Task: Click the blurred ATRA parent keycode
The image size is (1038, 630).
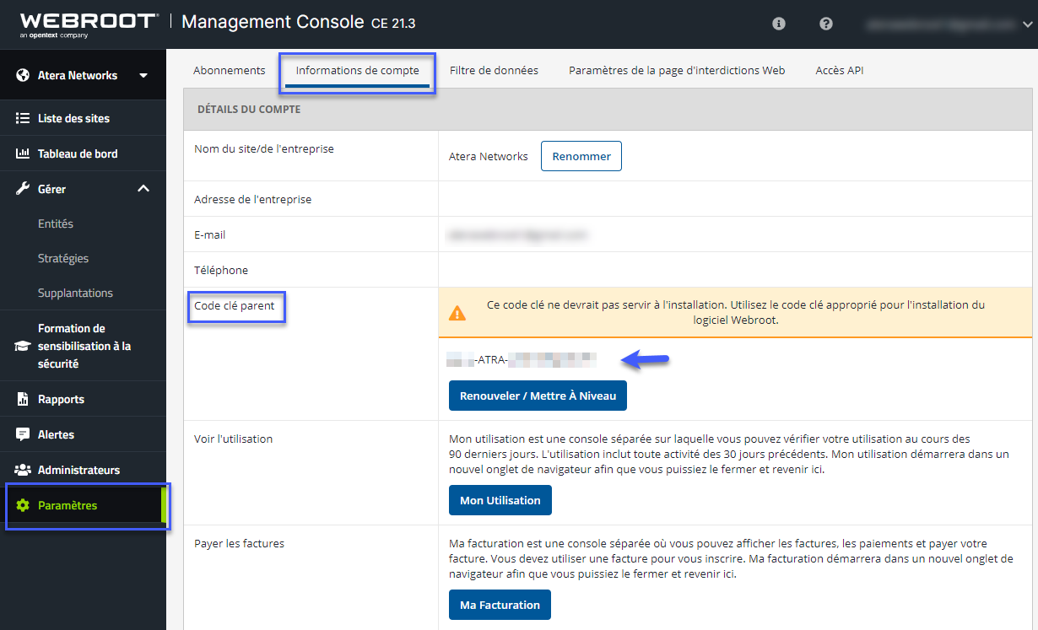Action: 522,360
